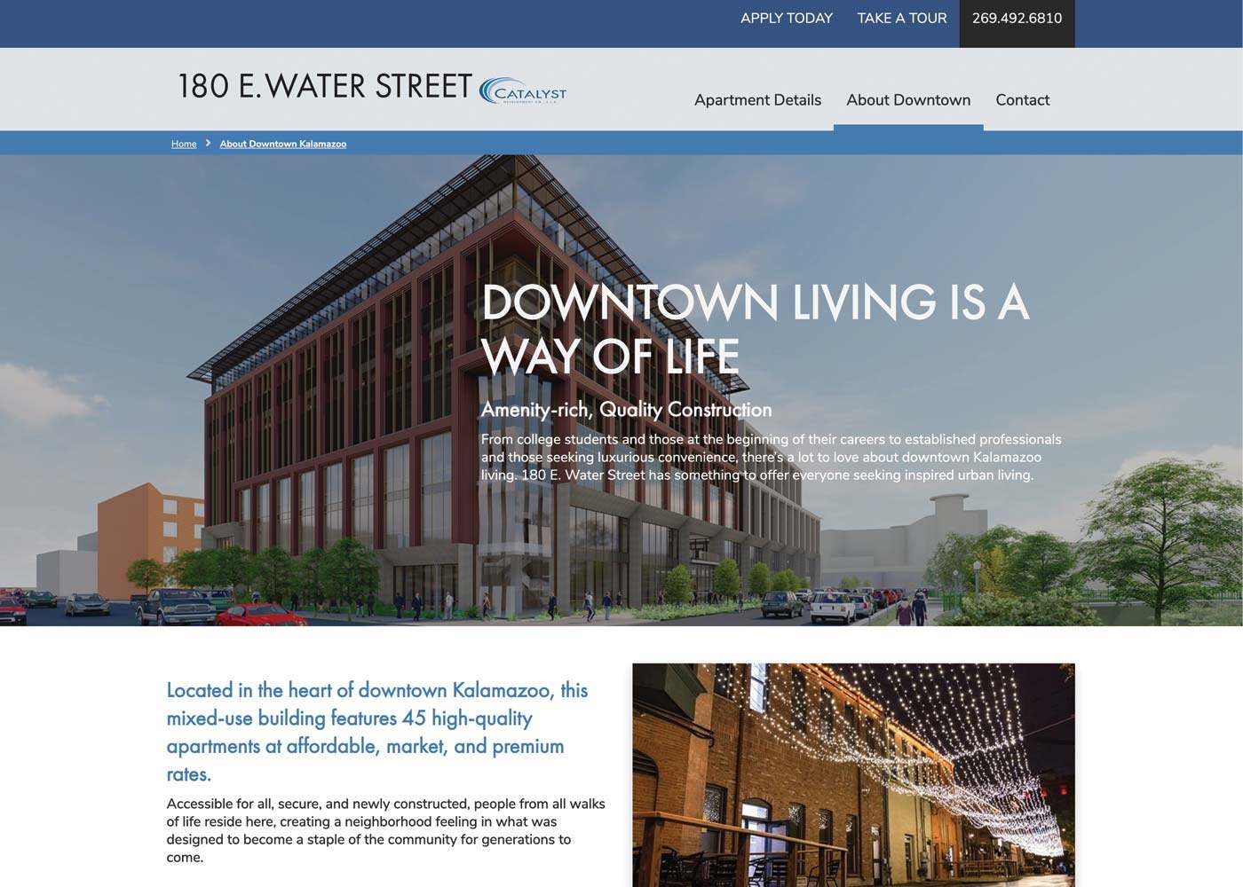
Task: Click the Downtown Living Is A Way headline
Action: tap(755, 328)
